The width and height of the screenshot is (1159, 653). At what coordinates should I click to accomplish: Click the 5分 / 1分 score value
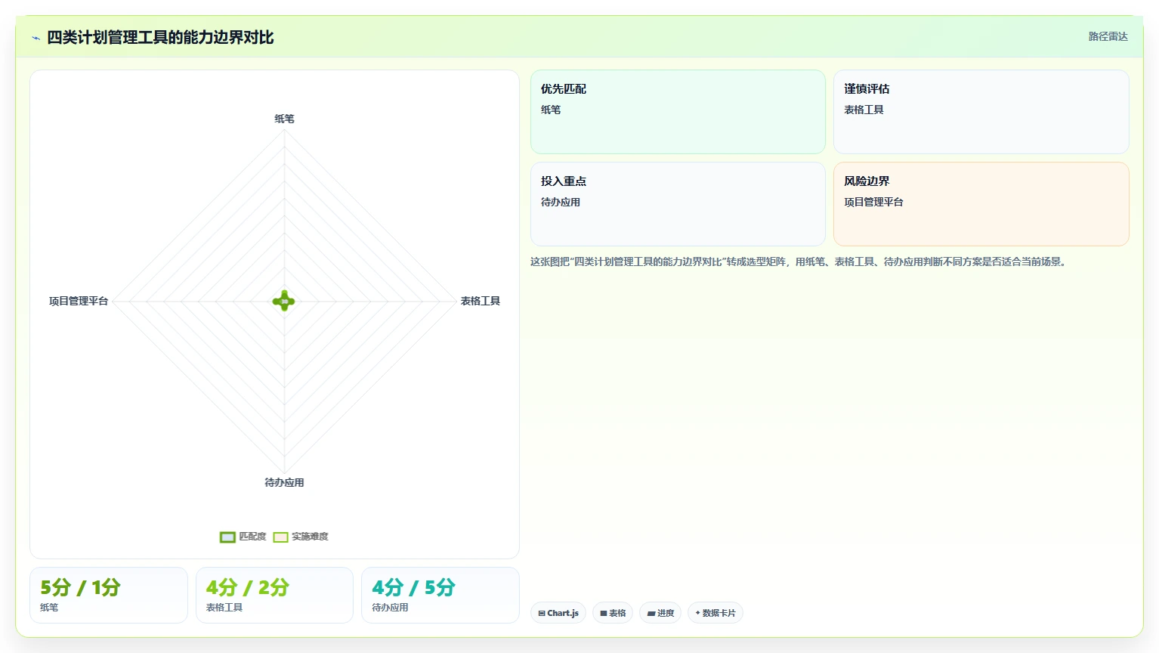click(80, 587)
